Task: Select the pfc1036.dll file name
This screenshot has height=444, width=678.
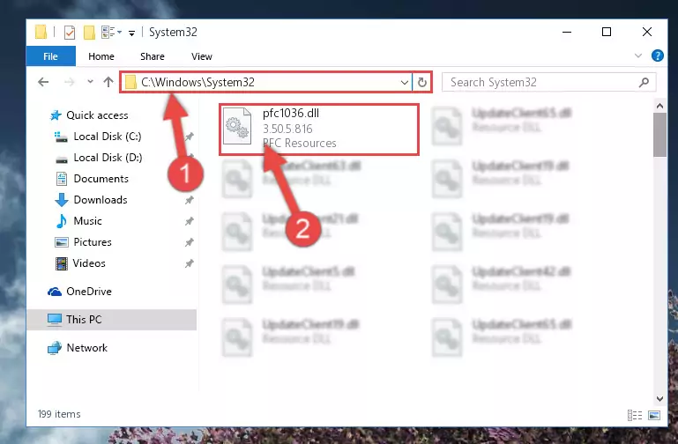Action: [291, 113]
